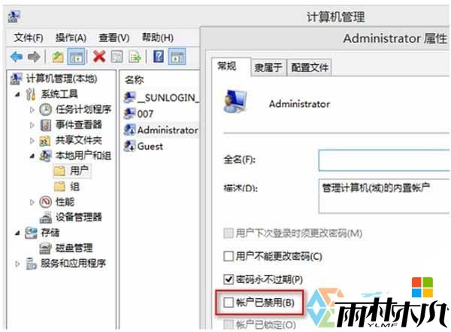Click the Export list toolbar icon
The image size is (451, 332).
(x=135, y=56)
